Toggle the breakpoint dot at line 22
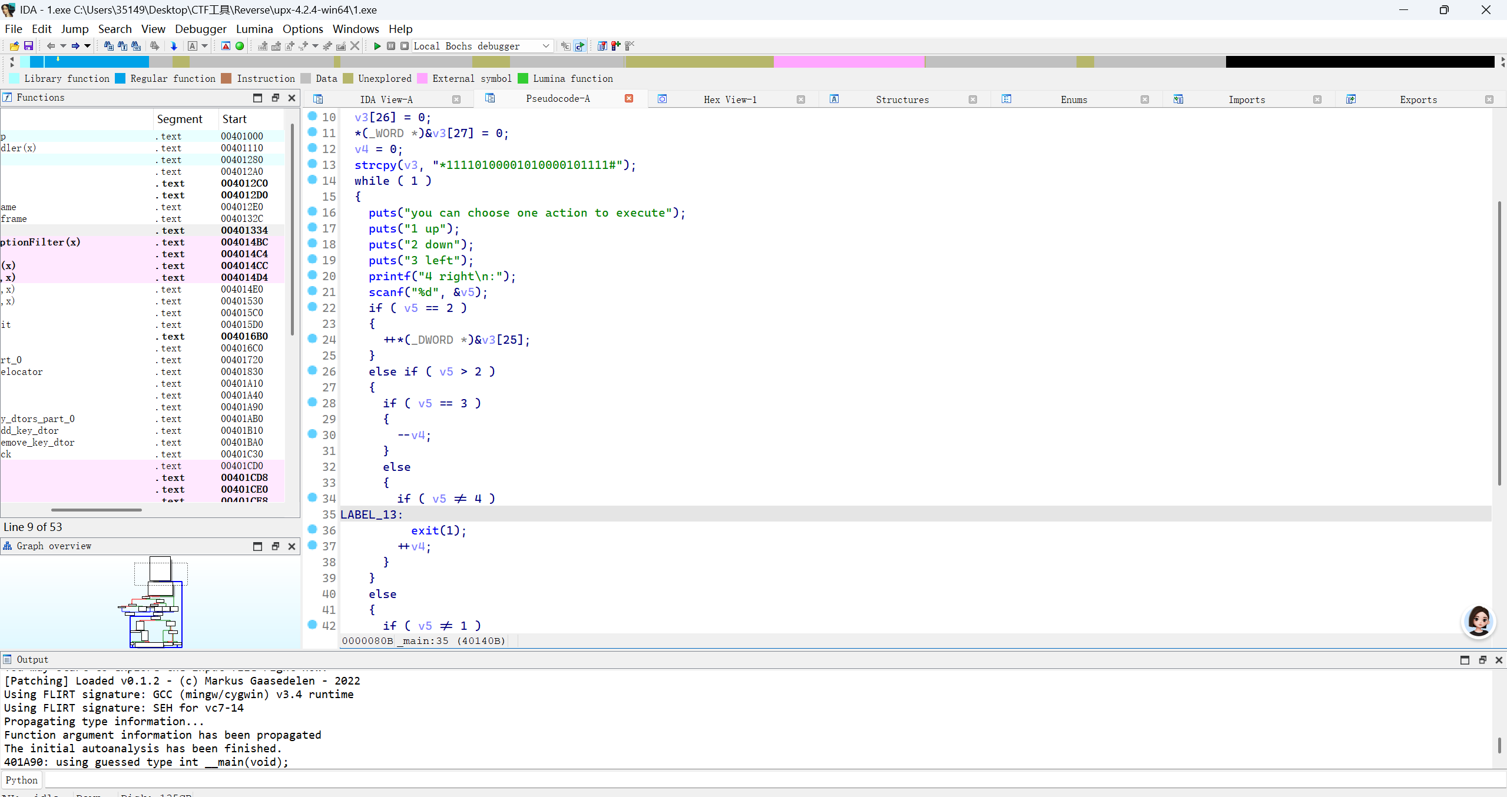This screenshot has width=1507, height=797. pos(313,307)
